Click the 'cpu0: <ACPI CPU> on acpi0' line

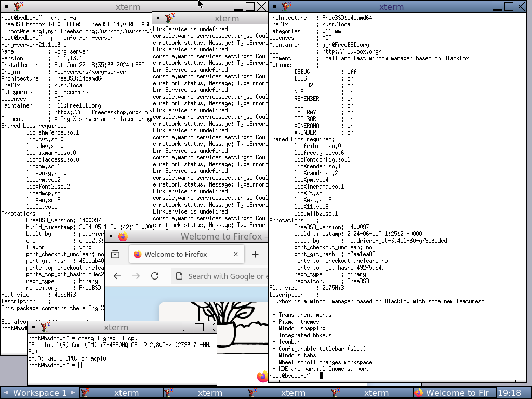(67, 358)
